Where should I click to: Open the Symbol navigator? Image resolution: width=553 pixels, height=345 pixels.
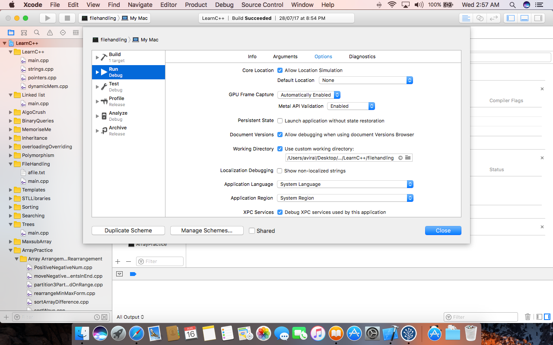click(x=24, y=32)
